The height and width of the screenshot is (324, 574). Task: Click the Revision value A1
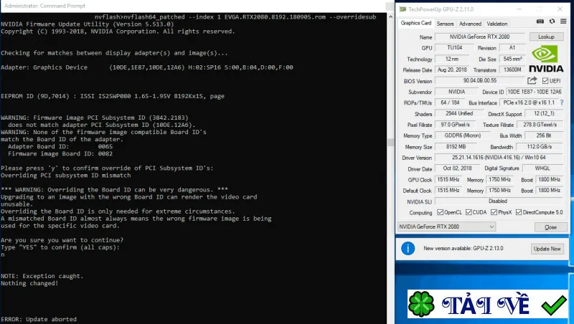(512, 47)
